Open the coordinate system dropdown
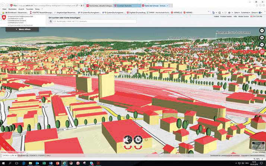266x166 pixels. (x=9, y=155)
